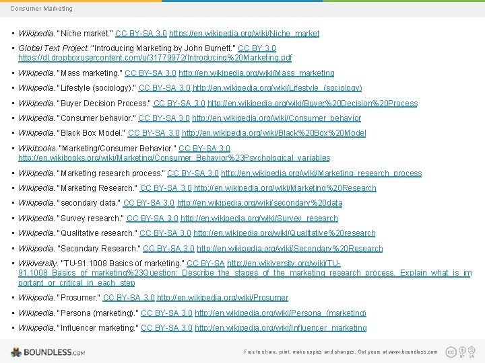Click the "Free to share, print" footer text
This screenshot has width=485, height=363.
coord(341,352)
